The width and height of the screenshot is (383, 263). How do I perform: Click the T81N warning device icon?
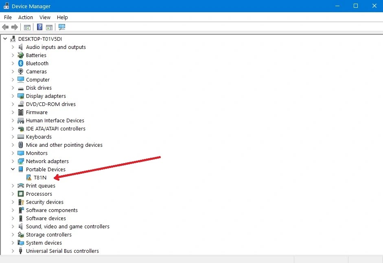(29, 177)
